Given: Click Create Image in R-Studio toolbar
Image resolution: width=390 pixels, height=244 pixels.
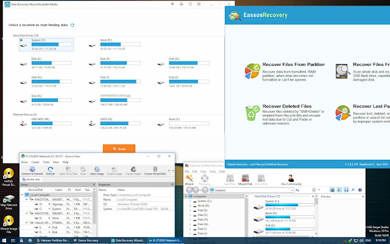Looking at the screenshot, I should (115, 171).
